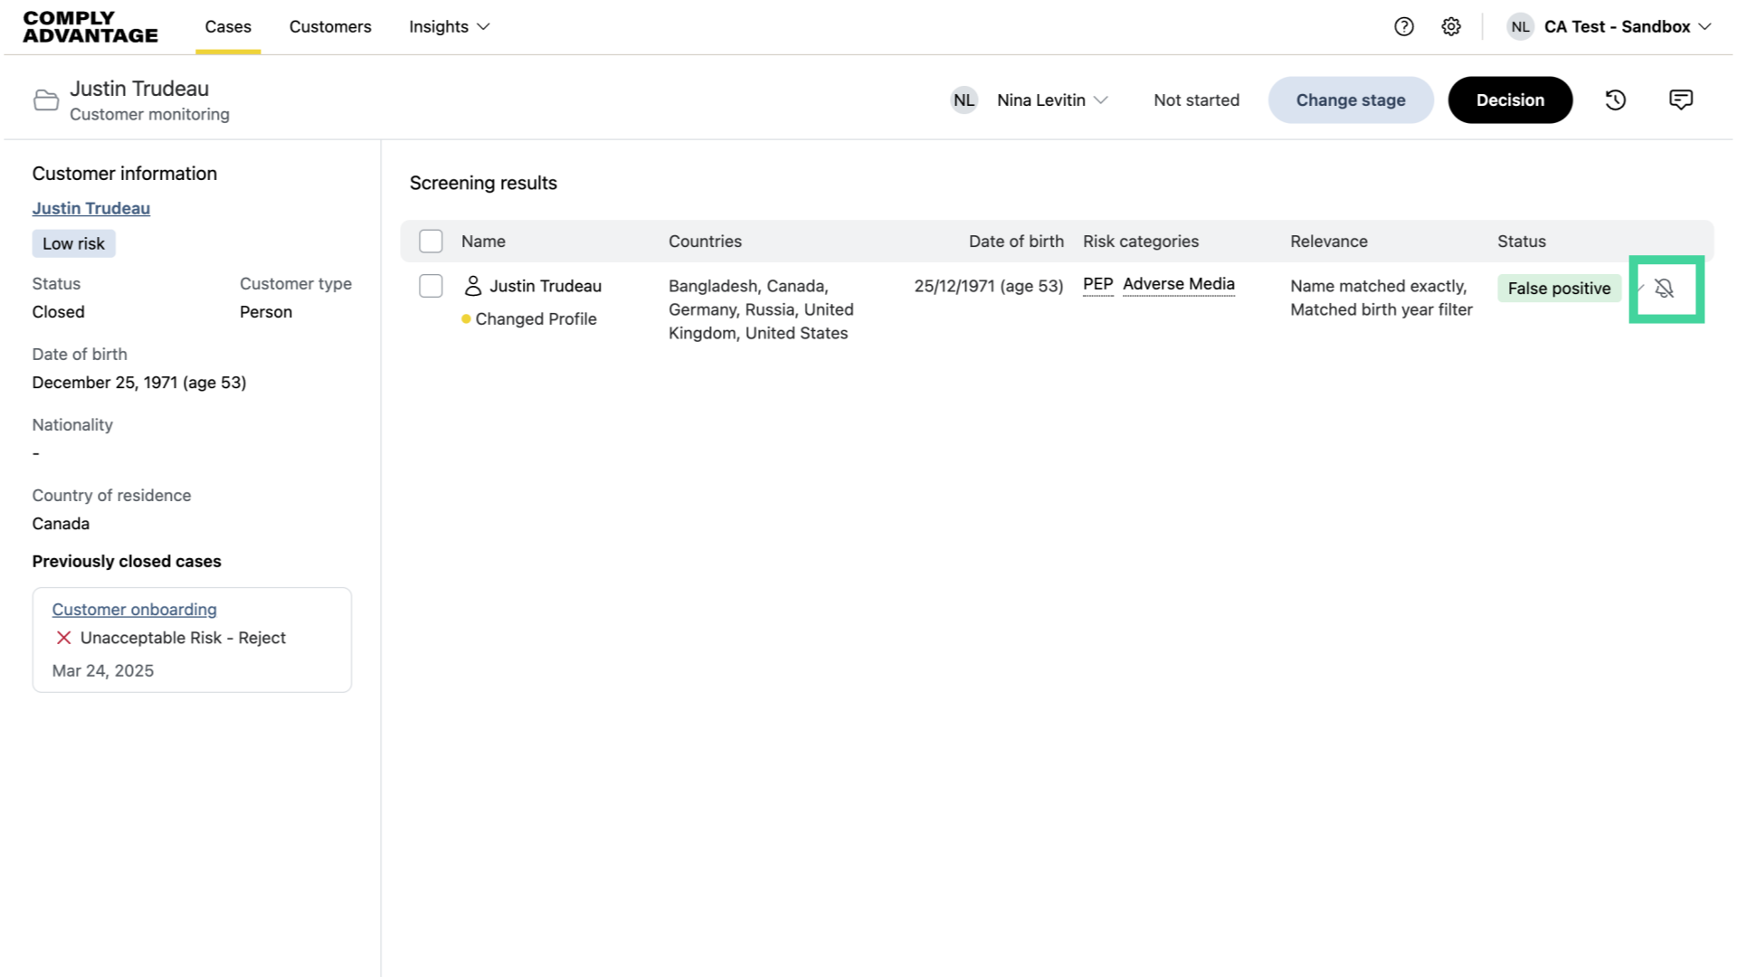1737x977 pixels.
Task: Tick the Justin Trudeau result checkbox
Action: 431,286
